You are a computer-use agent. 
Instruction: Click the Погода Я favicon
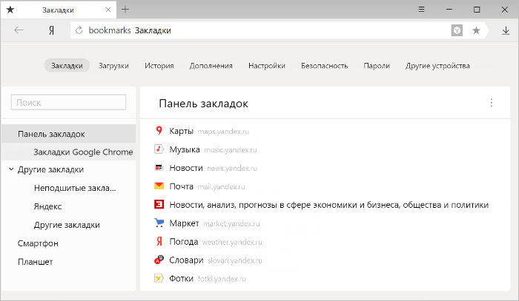click(x=159, y=242)
